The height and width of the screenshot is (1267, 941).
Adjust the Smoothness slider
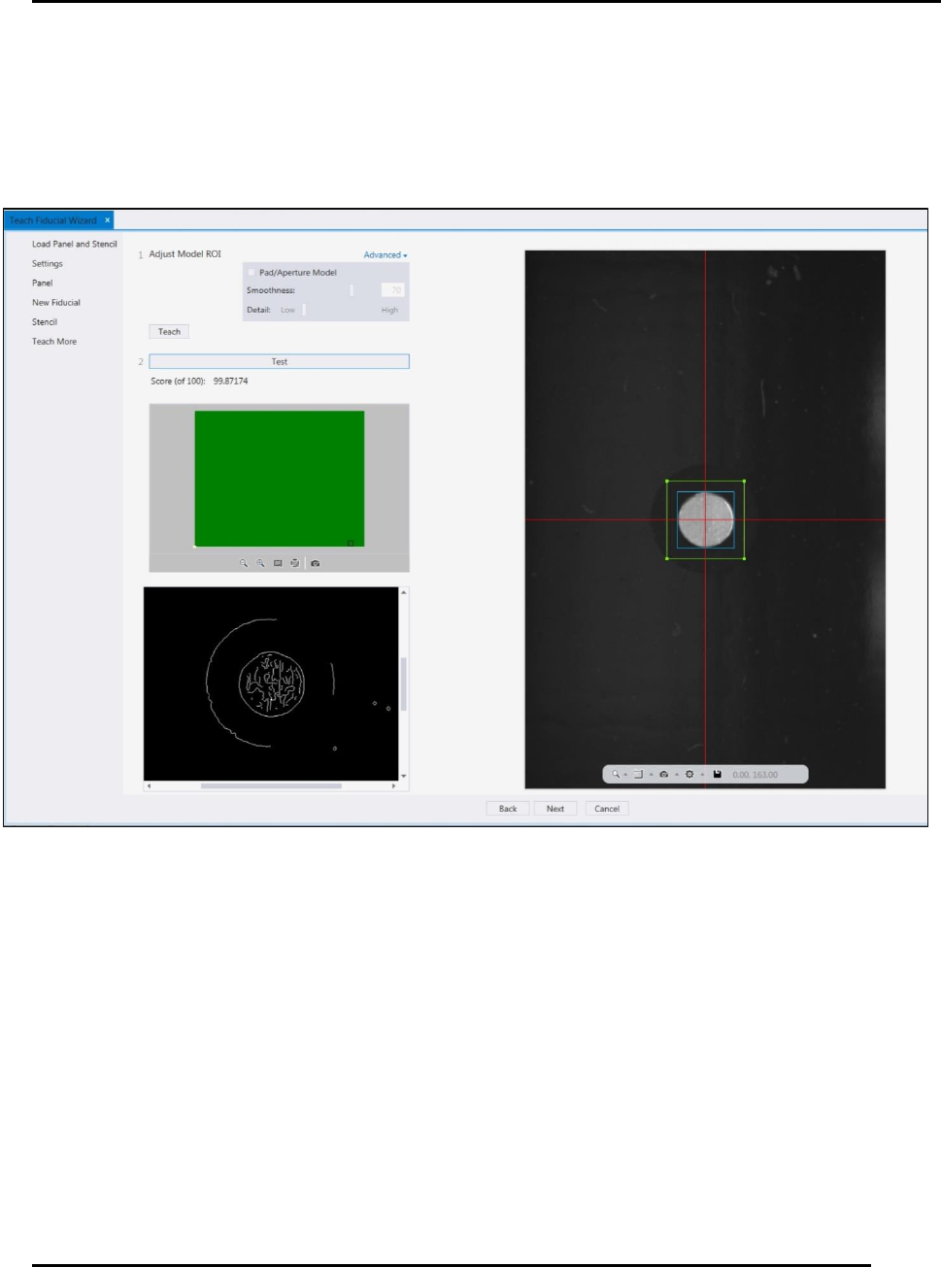(x=352, y=290)
